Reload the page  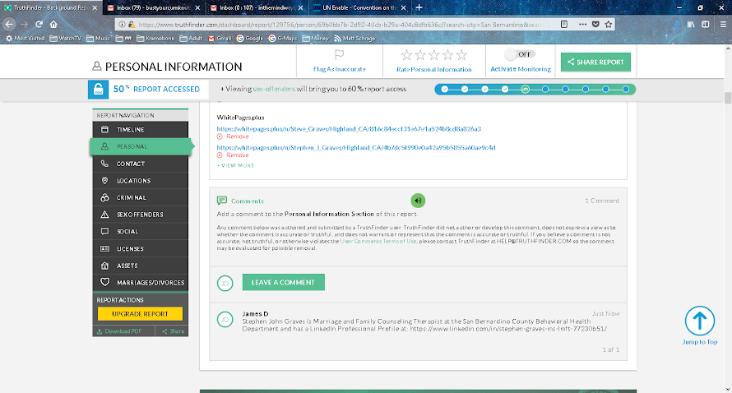39,25
